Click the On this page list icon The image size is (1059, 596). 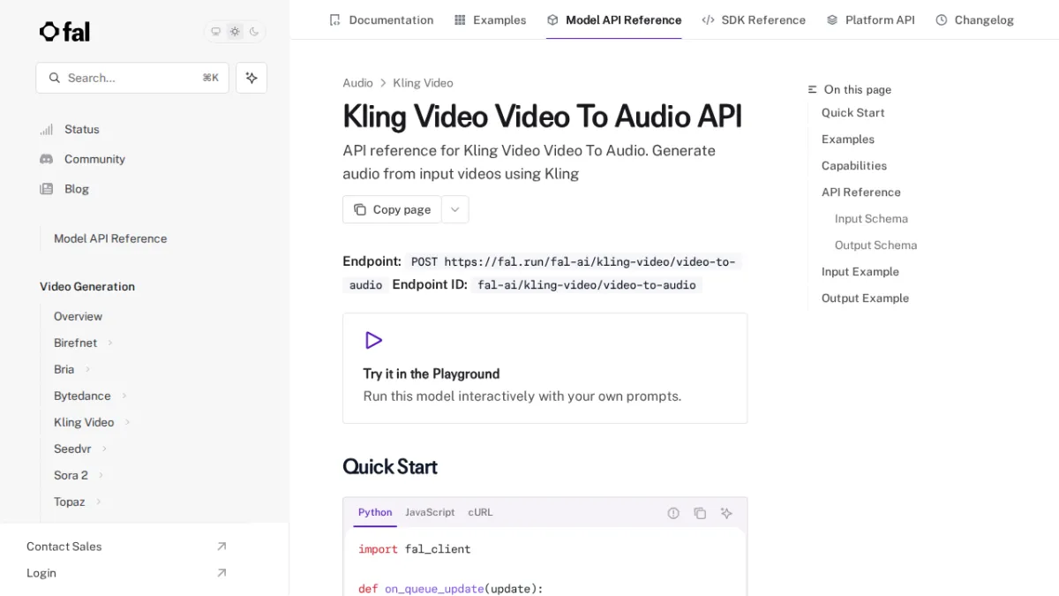(813, 89)
